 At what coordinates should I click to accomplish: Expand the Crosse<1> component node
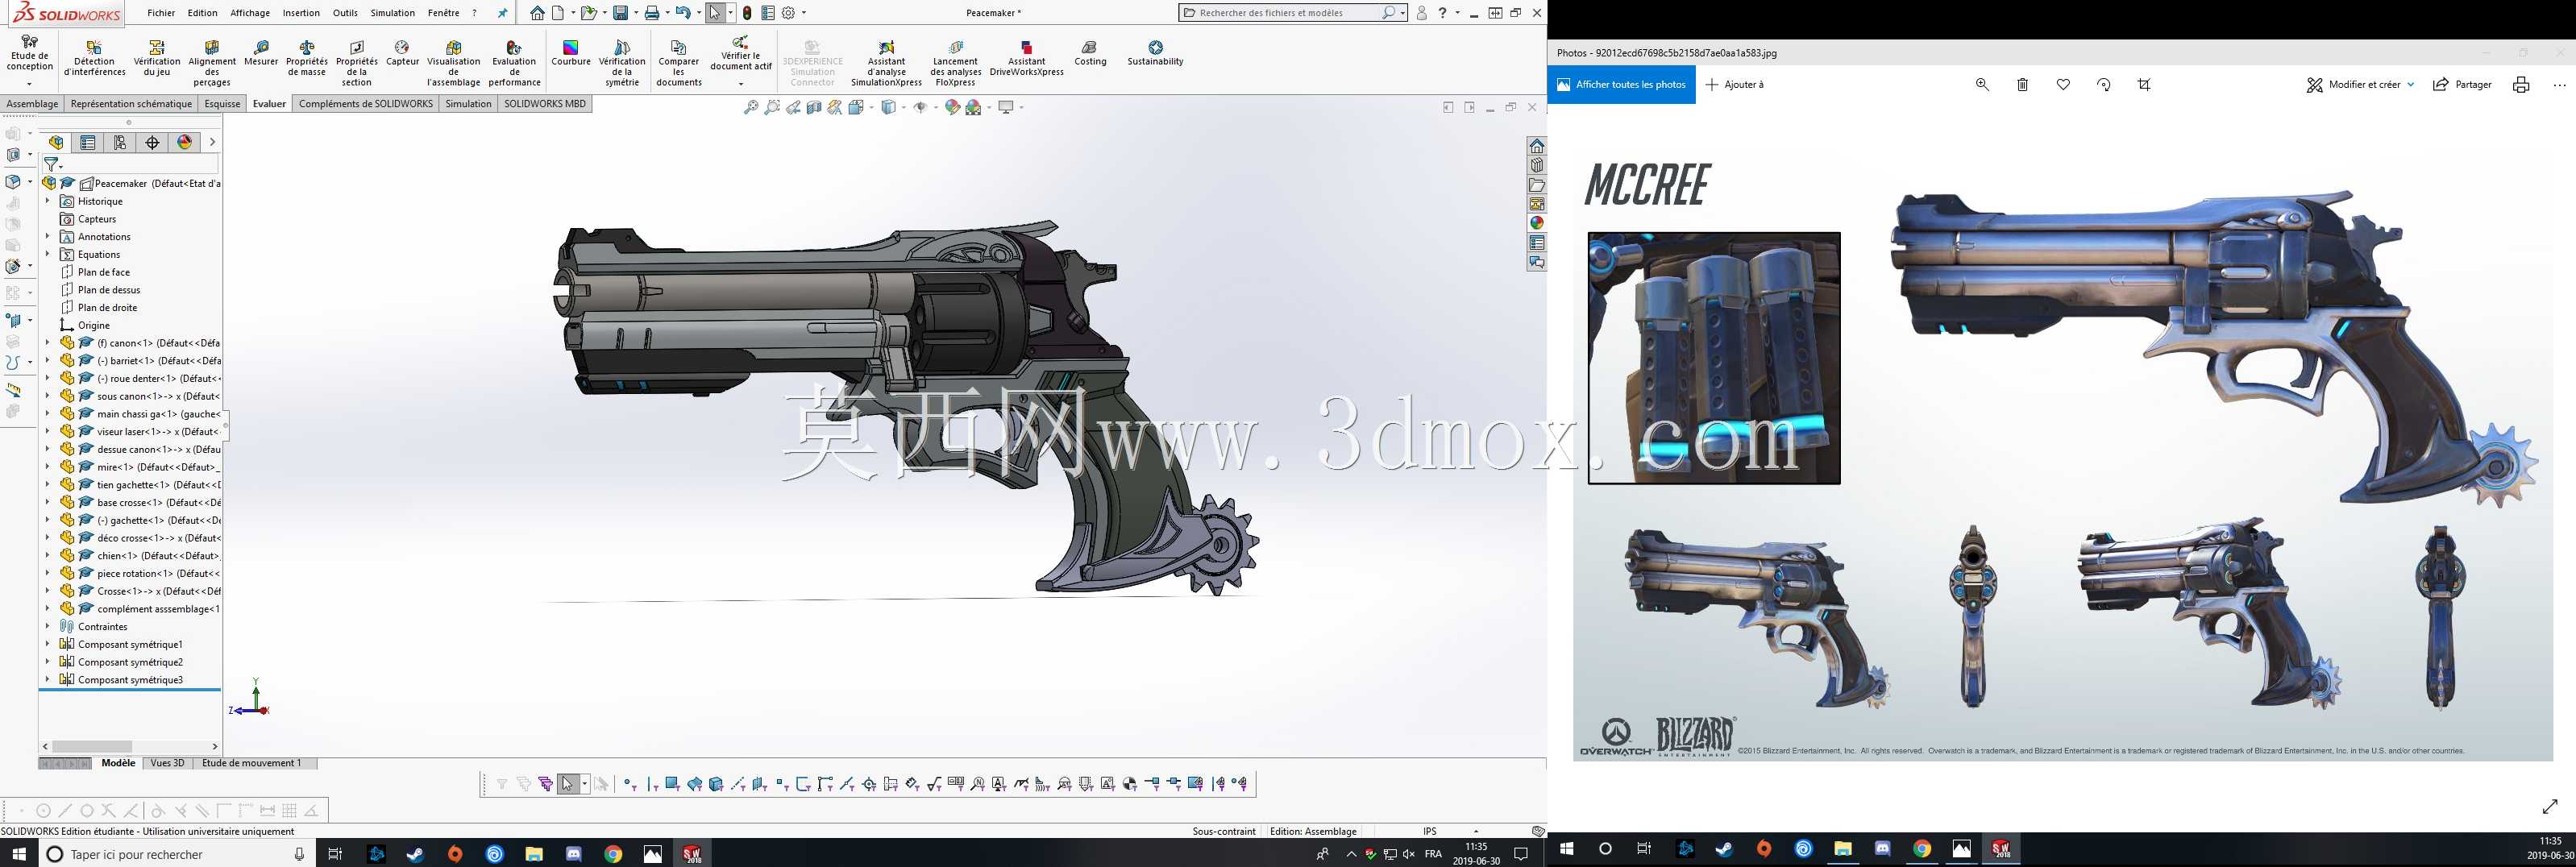(47, 591)
